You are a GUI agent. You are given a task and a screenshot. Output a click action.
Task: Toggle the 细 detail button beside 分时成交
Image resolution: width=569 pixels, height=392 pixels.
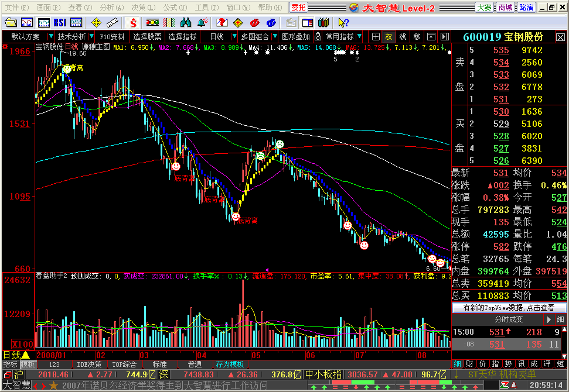pos(560,319)
